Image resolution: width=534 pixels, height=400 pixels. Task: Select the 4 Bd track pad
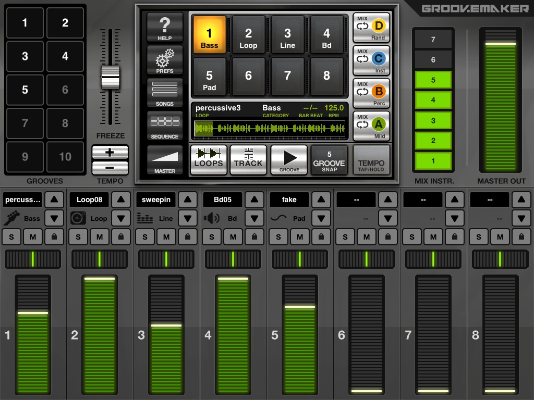326,34
